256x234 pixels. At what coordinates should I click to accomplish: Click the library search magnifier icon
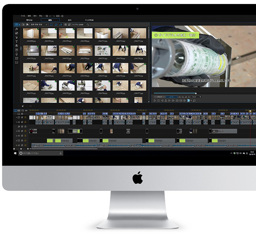(x=88, y=25)
